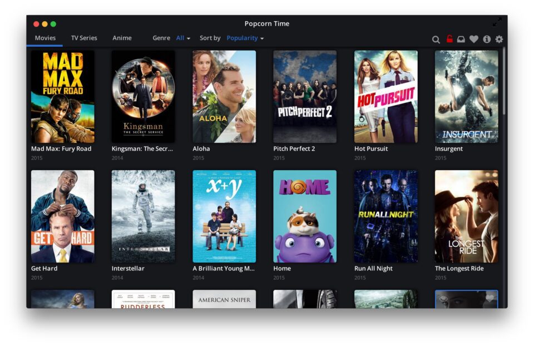The height and width of the screenshot is (346, 534).
Task: Open the Kingsman poster
Action: (x=143, y=96)
